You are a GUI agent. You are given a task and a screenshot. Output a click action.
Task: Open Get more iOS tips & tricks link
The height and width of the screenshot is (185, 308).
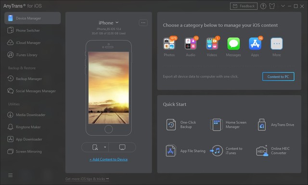pyautogui.click(x=87, y=179)
